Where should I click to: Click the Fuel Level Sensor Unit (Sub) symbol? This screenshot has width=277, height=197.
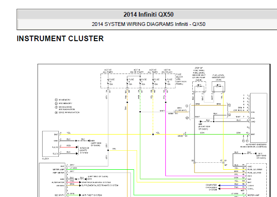tap(218, 86)
